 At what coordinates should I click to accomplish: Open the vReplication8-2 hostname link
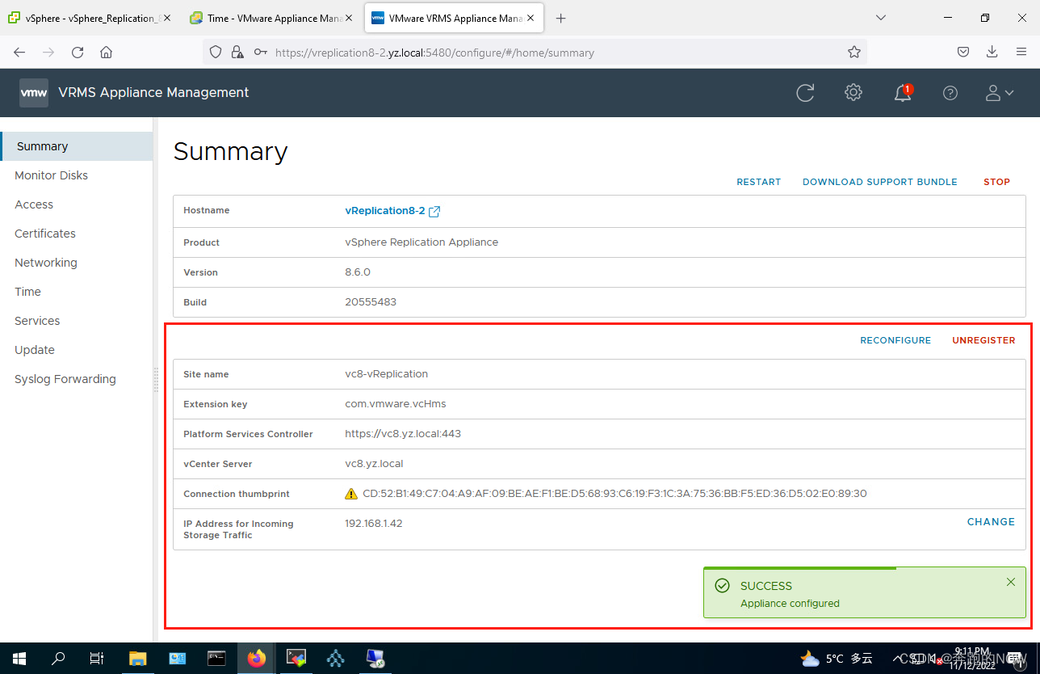pos(384,211)
